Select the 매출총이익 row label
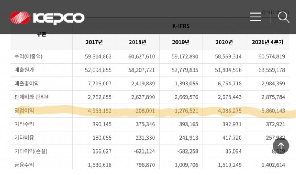This screenshot has height=175, width=296. coord(27,84)
